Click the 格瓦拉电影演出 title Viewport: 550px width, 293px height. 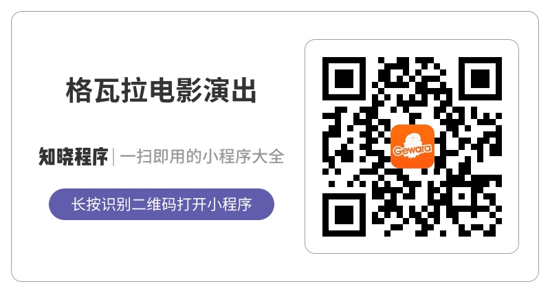pos(161,91)
